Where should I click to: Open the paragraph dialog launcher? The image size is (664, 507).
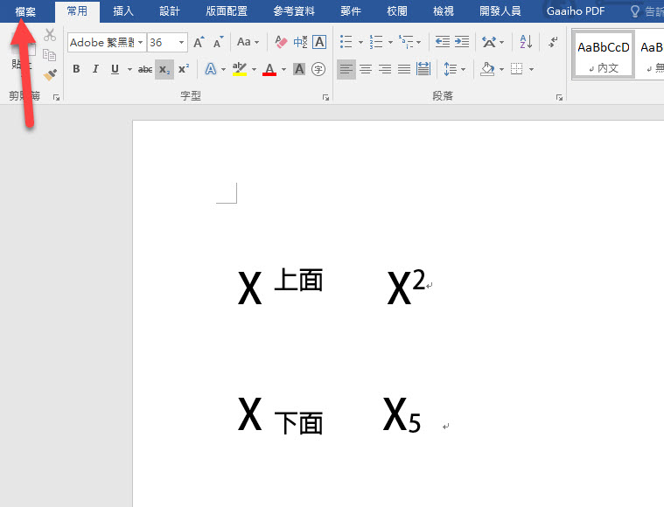[559, 98]
